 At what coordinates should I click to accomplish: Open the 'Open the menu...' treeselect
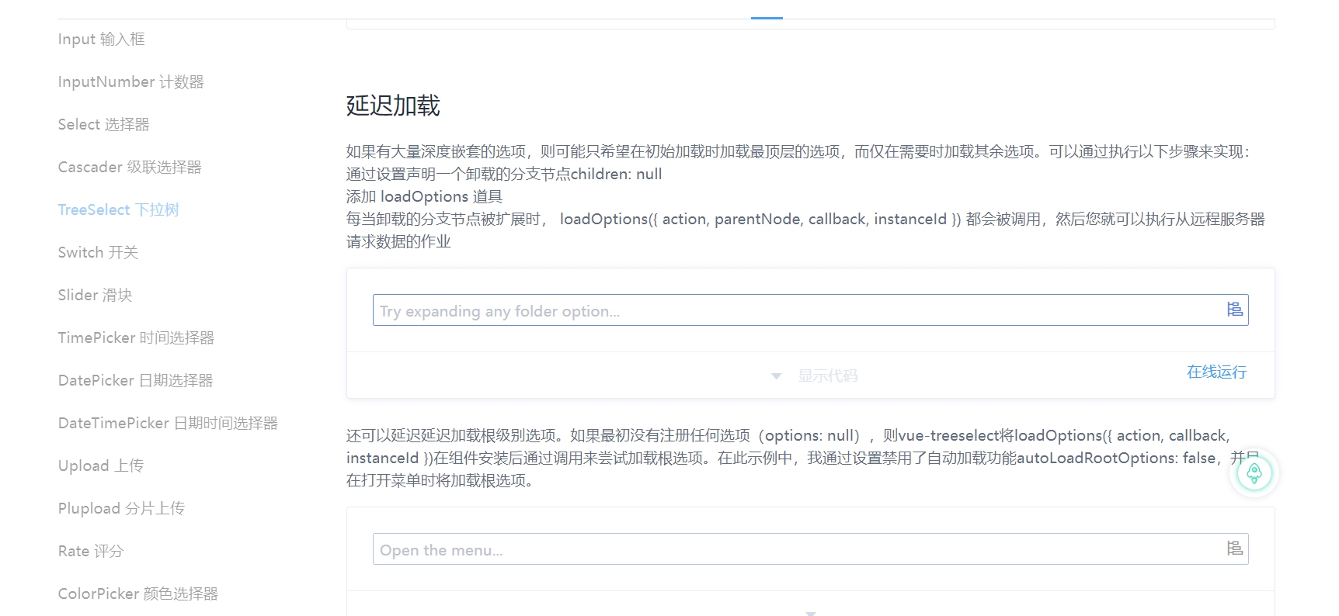(x=810, y=549)
